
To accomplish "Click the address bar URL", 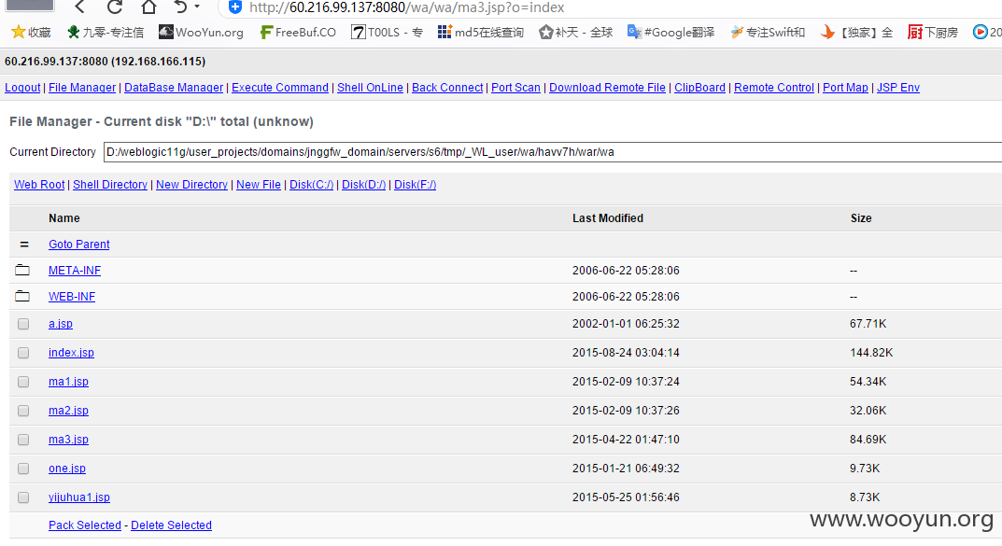I will point(406,7).
